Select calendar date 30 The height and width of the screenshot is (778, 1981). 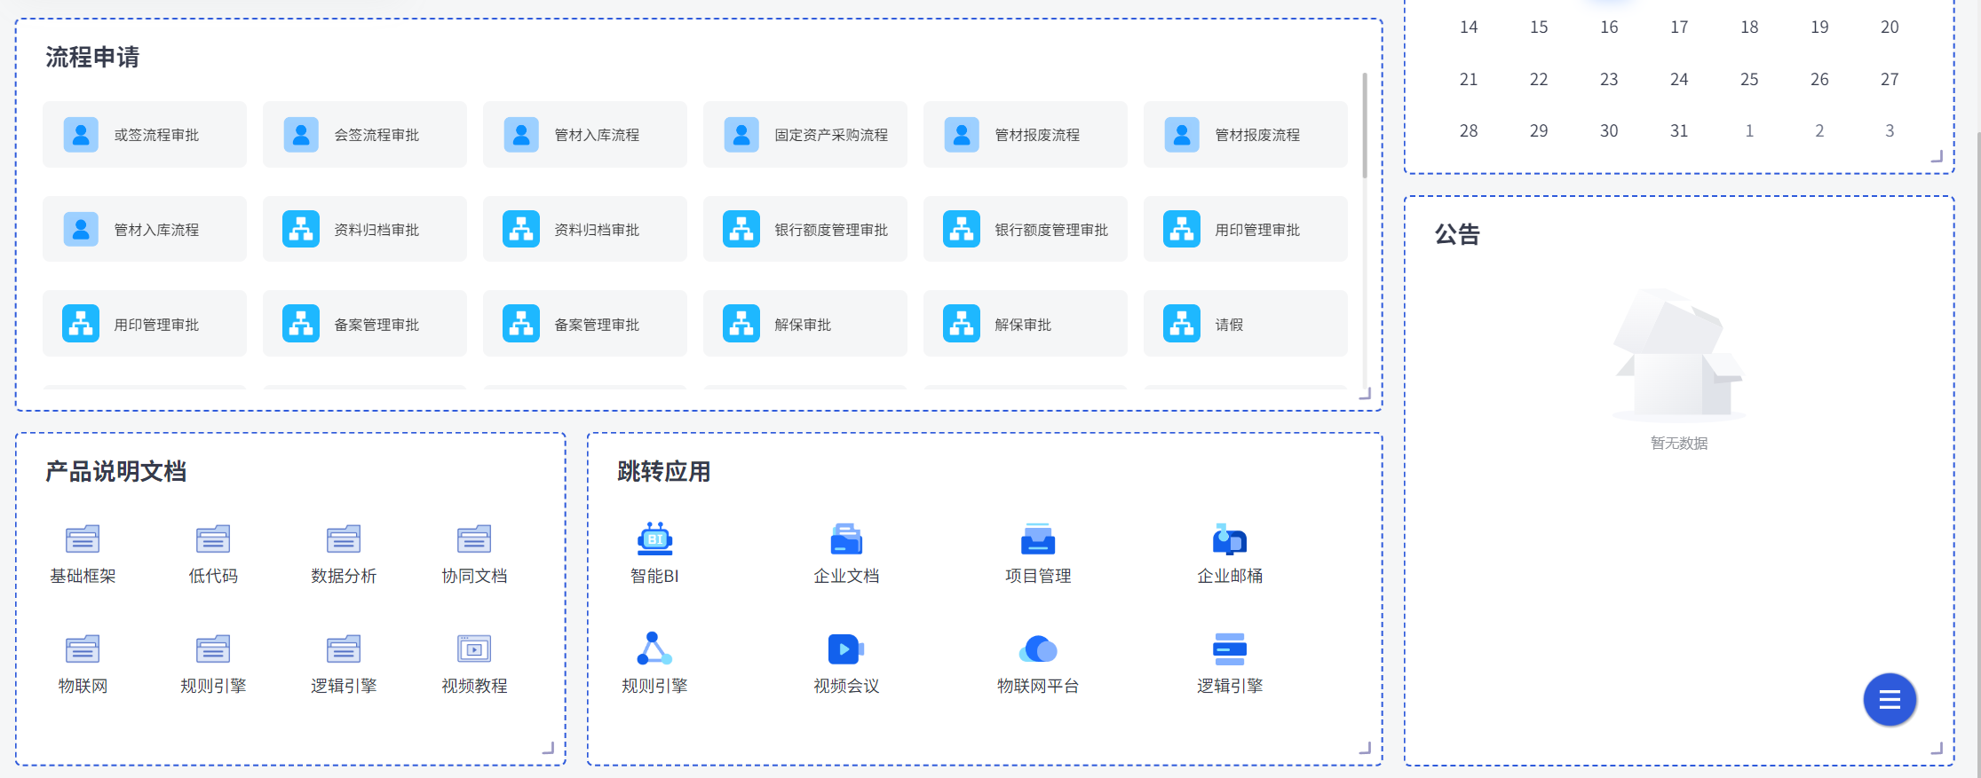tap(1609, 131)
